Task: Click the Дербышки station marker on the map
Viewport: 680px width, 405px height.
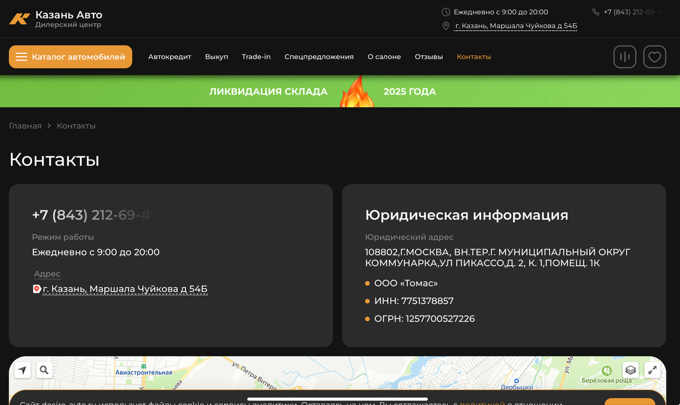Action: pos(516,382)
